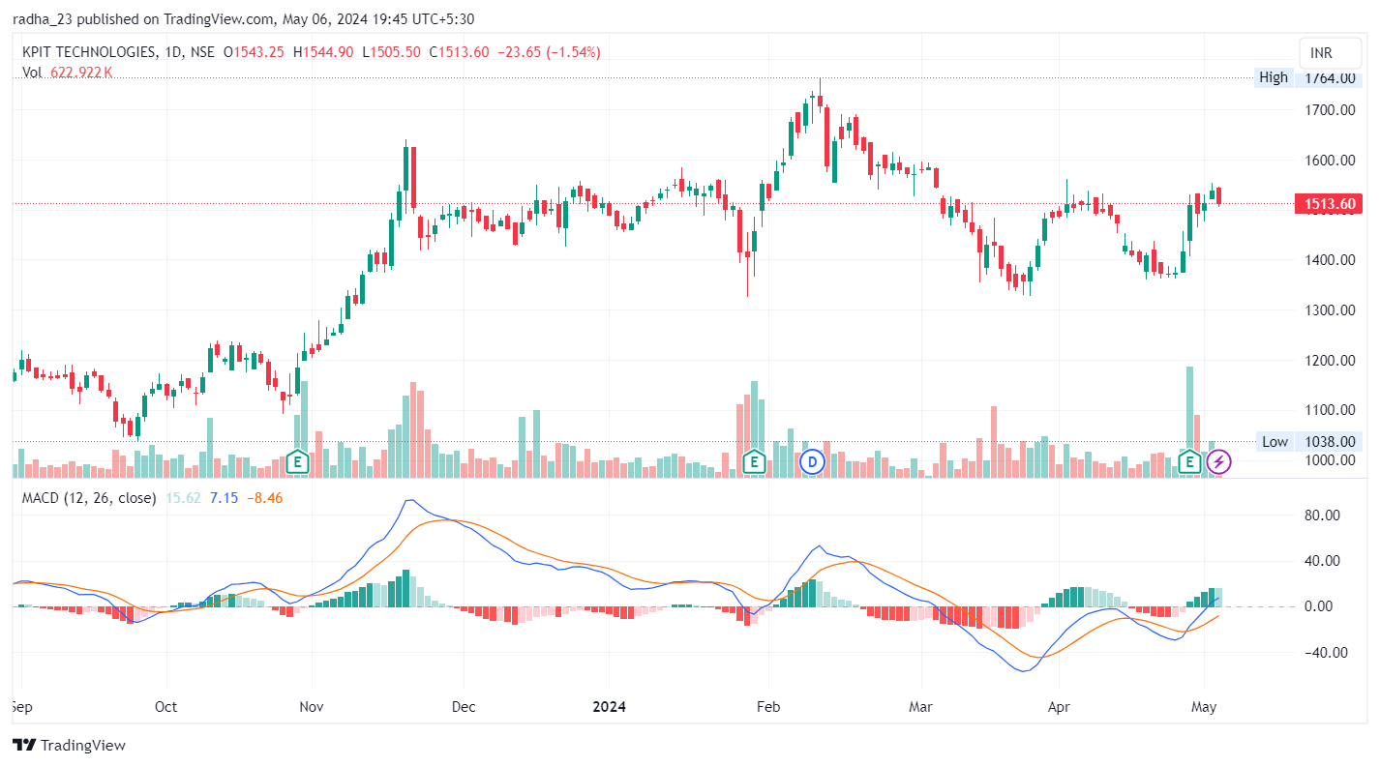
Task: Click the 1700.00 price axis label
Action: tap(1330, 109)
